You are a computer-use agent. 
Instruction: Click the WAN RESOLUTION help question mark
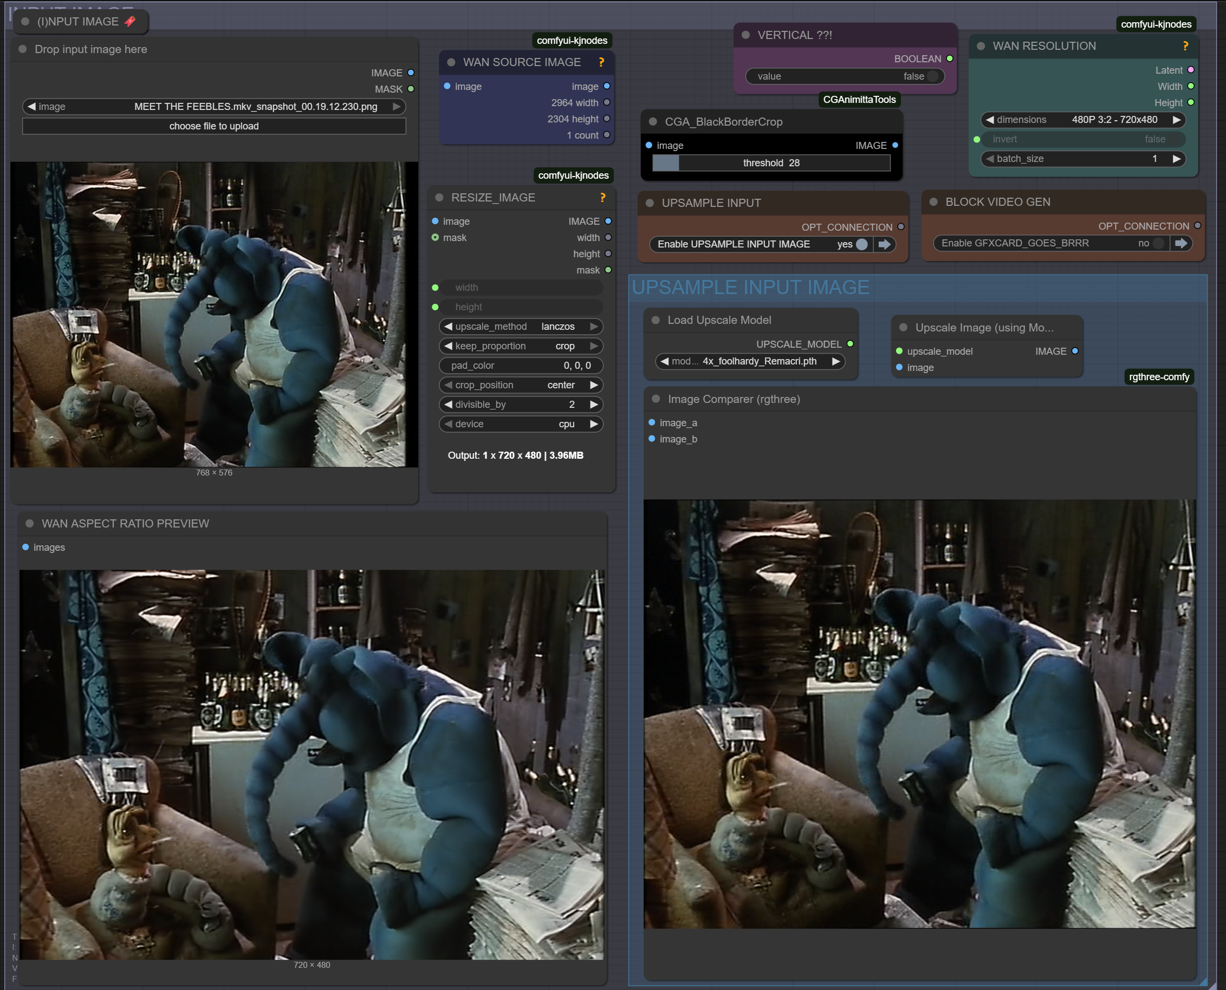tap(1185, 46)
